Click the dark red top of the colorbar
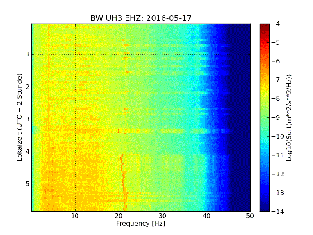 coord(264,26)
